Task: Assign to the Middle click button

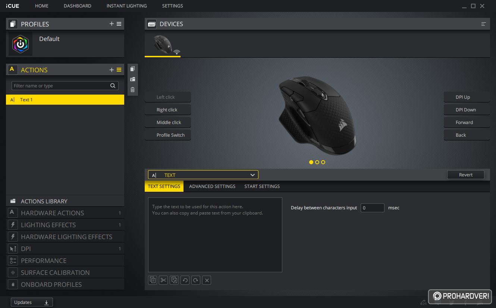Action: (168, 123)
